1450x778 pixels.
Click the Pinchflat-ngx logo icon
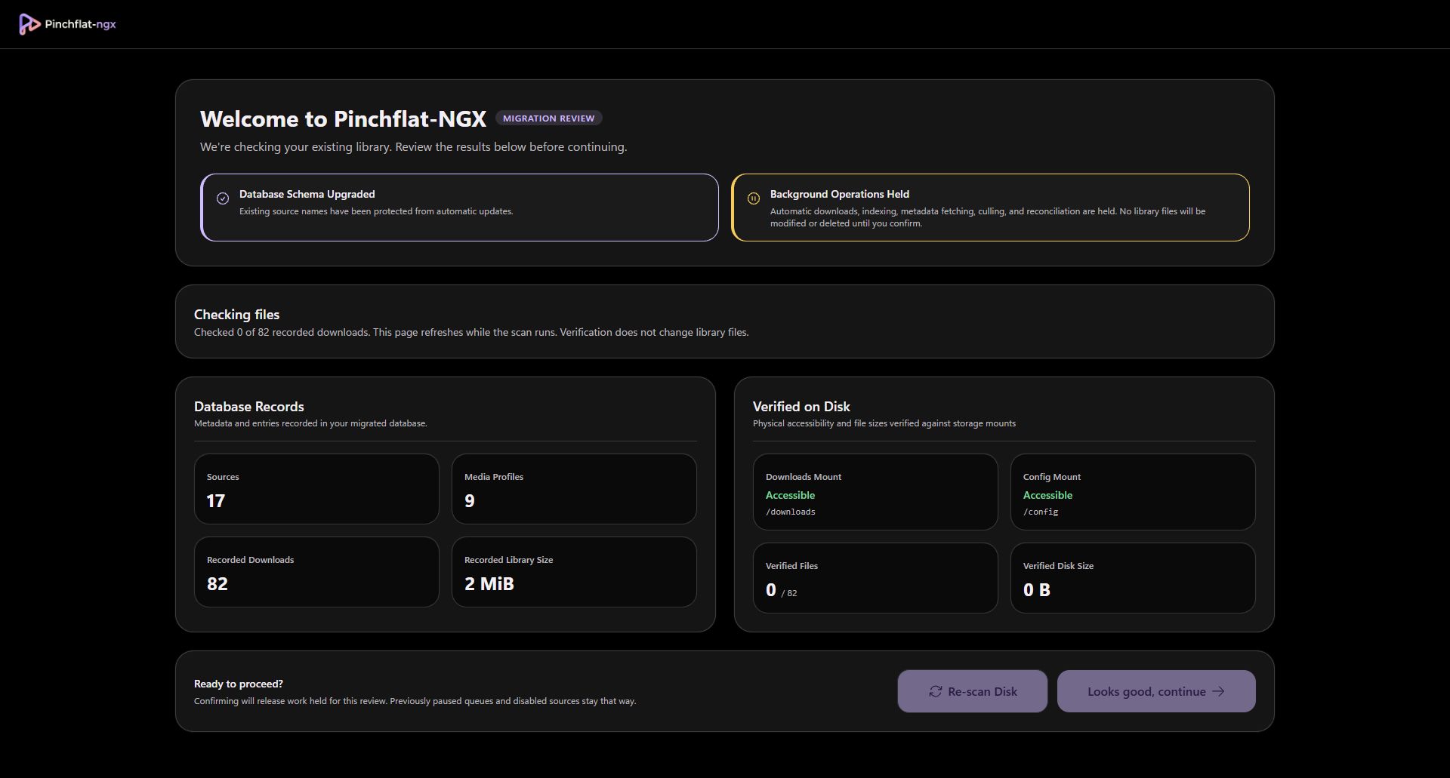pyautogui.click(x=29, y=24)
